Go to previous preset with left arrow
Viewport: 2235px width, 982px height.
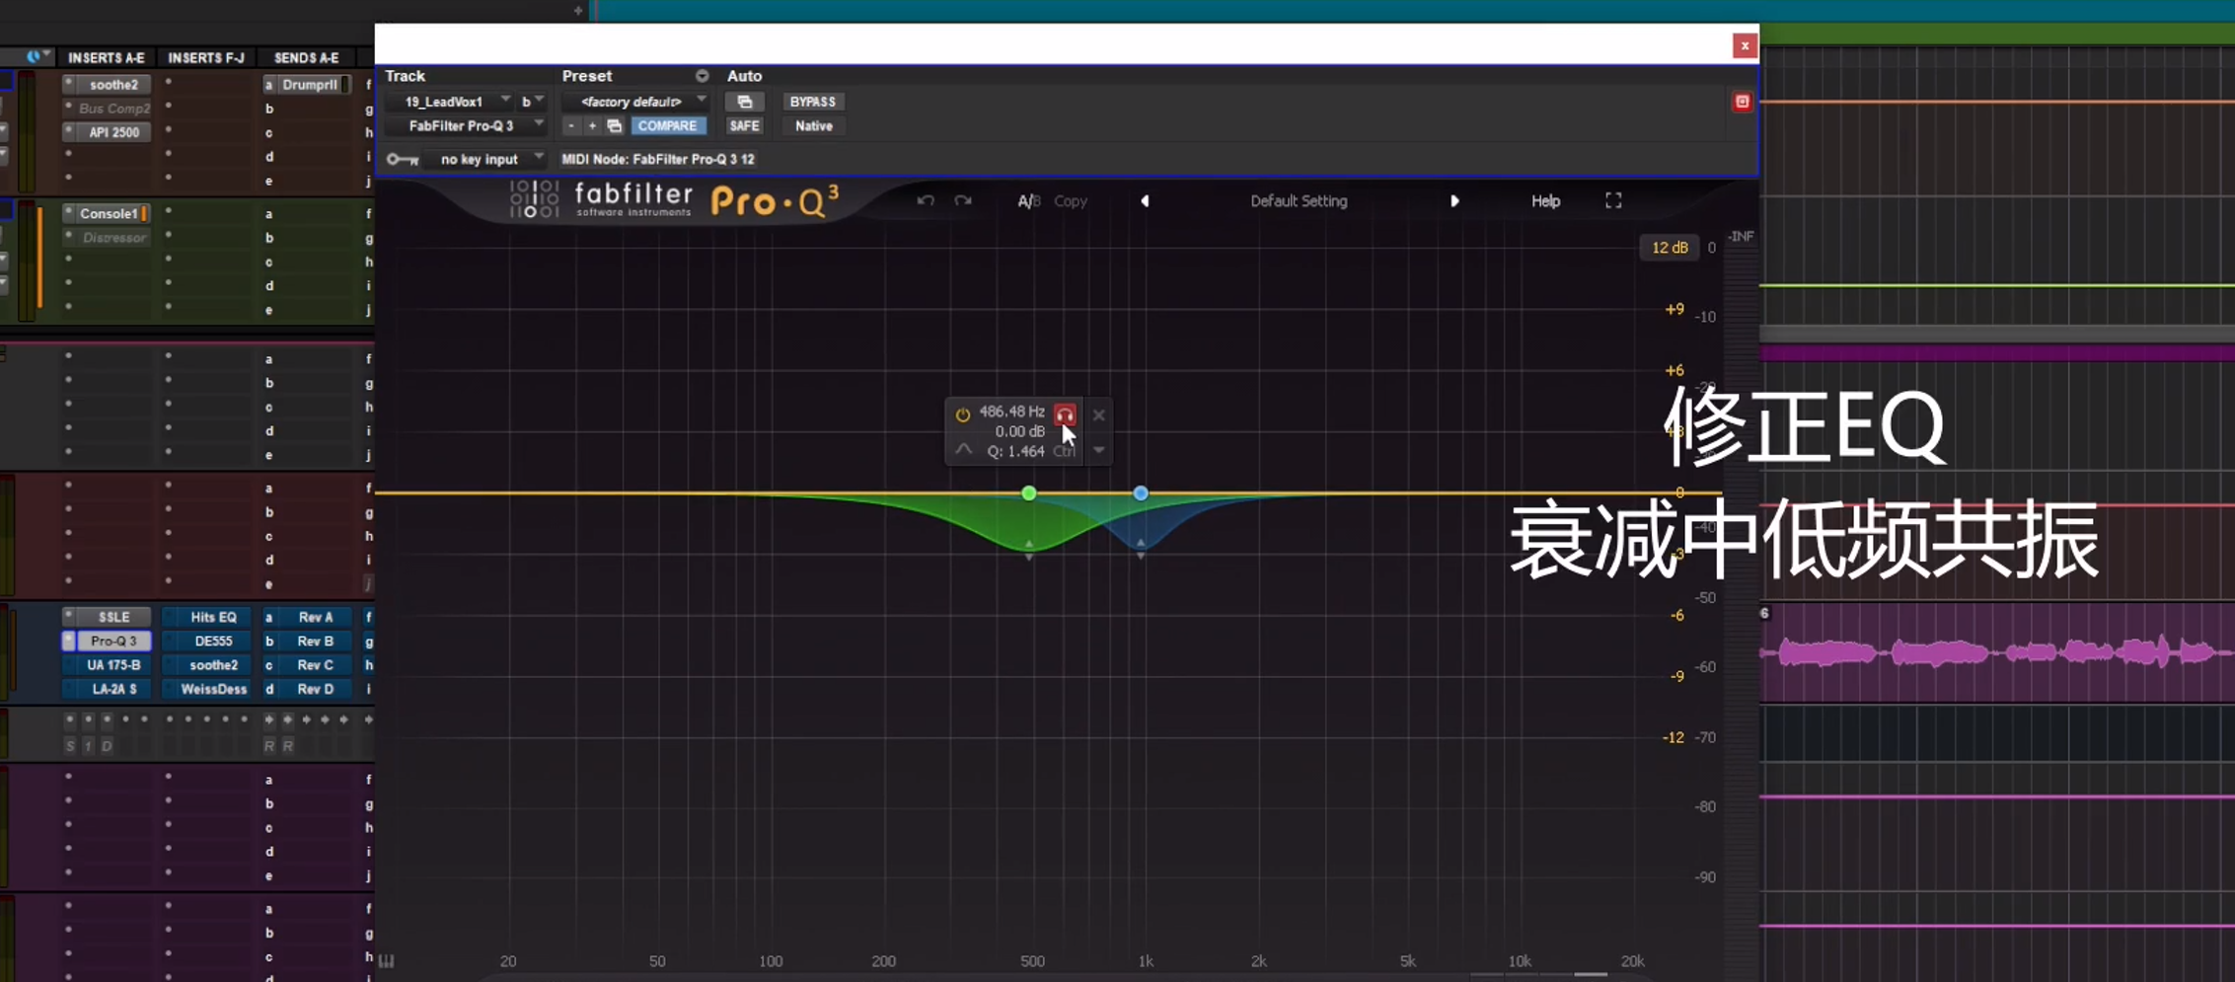pos(1145,201)
